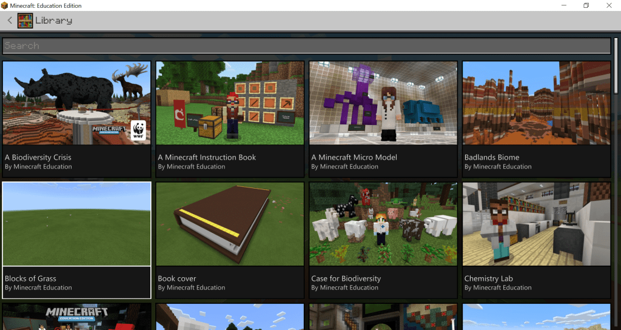Select the A Minecraft Micro Model thumbnail
Image resolution: width=621 pixels, height=330 pixels.
383,103
